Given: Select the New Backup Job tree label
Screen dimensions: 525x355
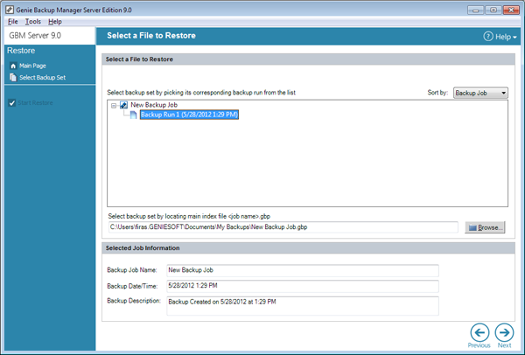Looking at the screenshot, I should 154,105.
